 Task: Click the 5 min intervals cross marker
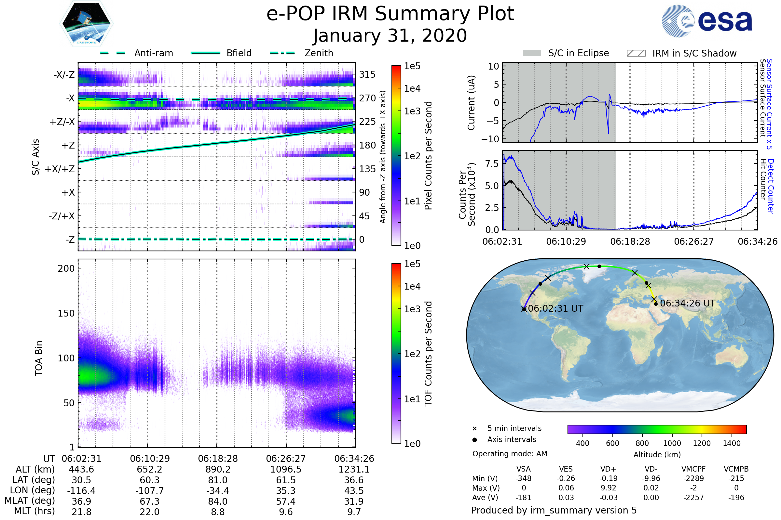tap(474, 428)
